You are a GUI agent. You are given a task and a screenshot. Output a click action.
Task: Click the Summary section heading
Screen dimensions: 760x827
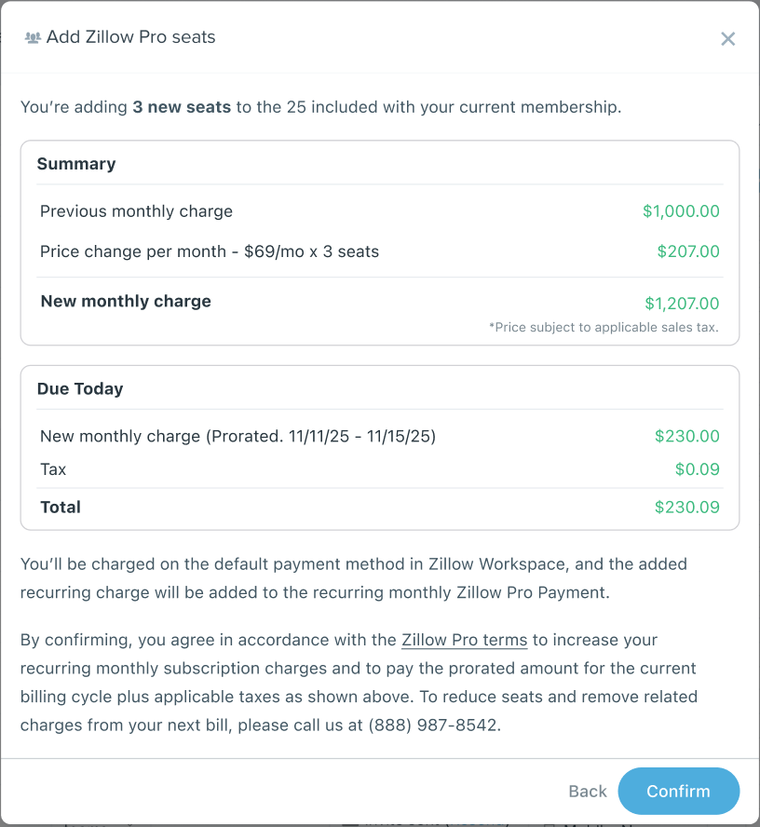pos(76,164)
